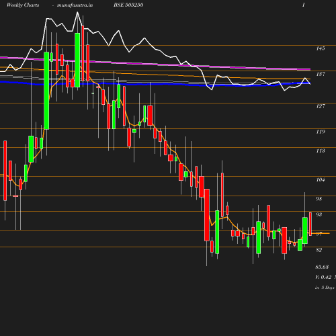The image size is (336, 336).
Task: Click the last red candle on the right
Action: (x=310, y=224)
